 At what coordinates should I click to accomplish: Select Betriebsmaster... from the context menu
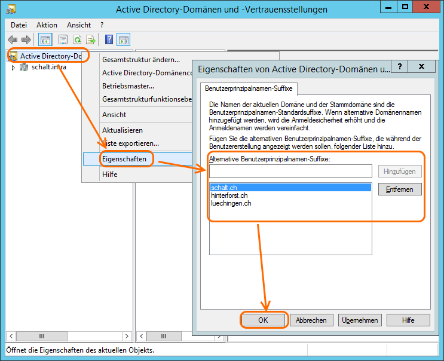pos(128,86)
